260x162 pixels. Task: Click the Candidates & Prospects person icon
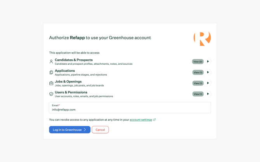(x=51, y=62)
